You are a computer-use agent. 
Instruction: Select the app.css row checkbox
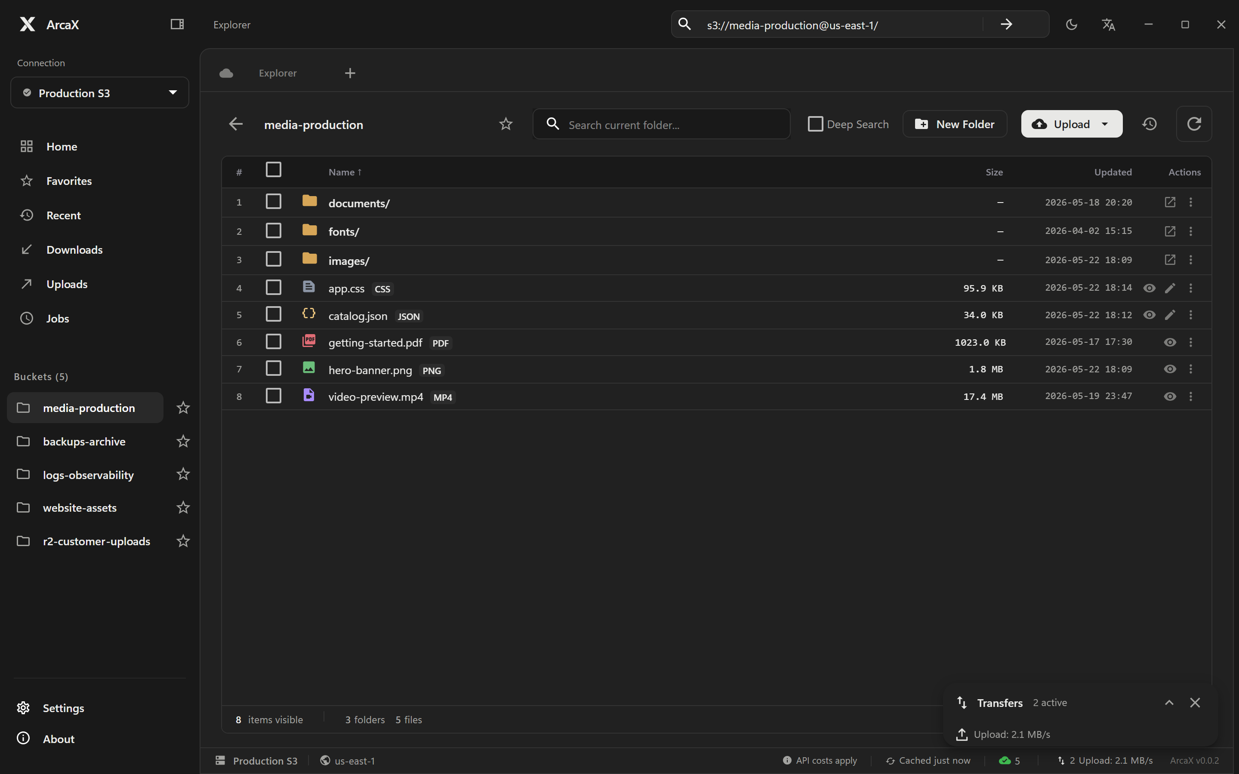pos(274,287)
